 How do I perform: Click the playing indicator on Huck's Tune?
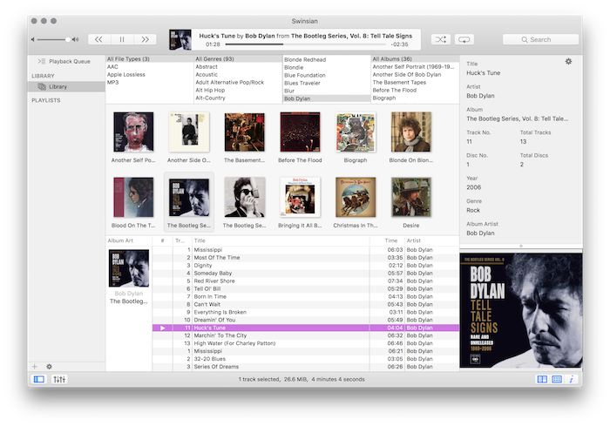(163, 328)
